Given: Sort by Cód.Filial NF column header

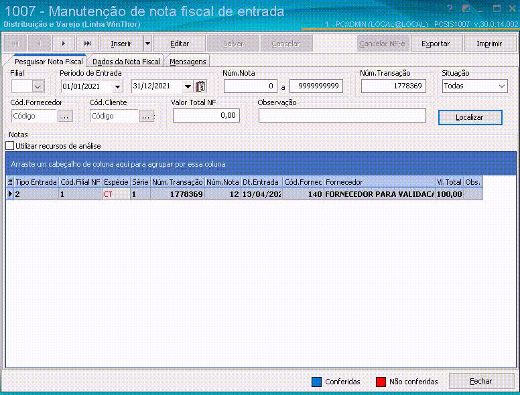Looking at the screenshot, I should click(x=80, y=182).
